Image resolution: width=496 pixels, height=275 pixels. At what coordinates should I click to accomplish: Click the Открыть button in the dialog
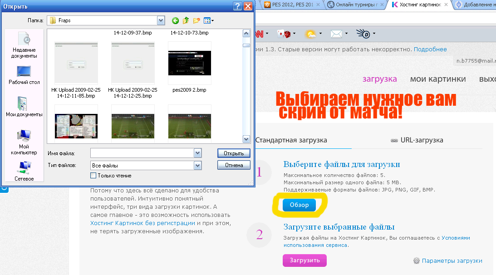(234, 153)
